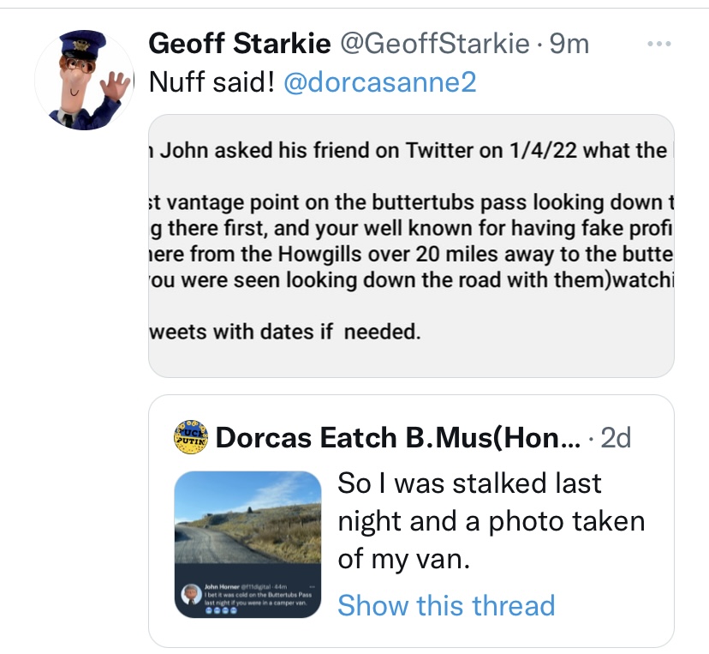This screenshot has height=654, width=709.
Task: Click Geoff Starkie's Postman Pat avatar
Action: (85, 81)
